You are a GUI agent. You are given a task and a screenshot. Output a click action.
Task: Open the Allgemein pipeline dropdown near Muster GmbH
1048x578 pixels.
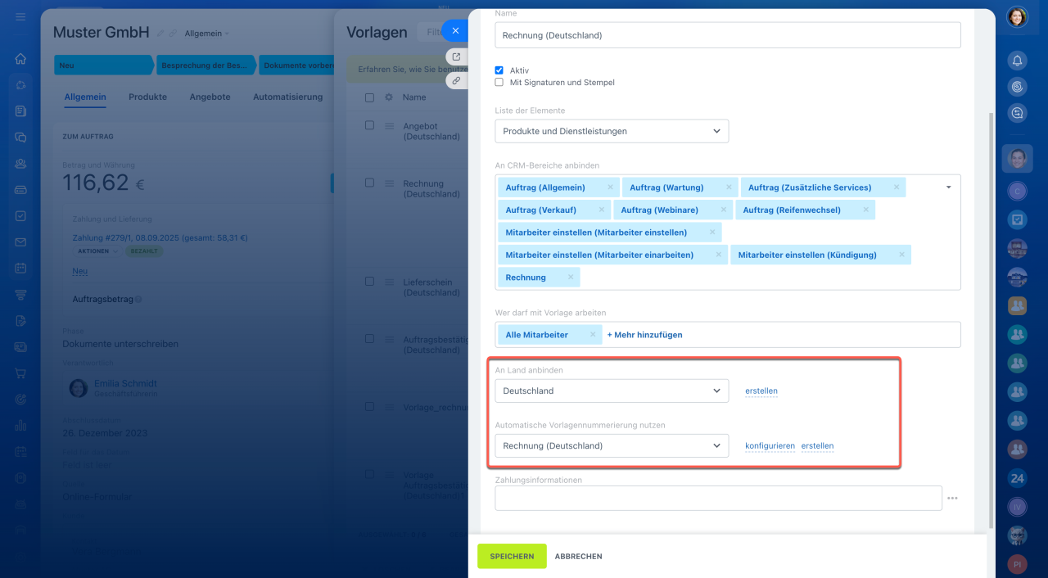click(207, 34)
